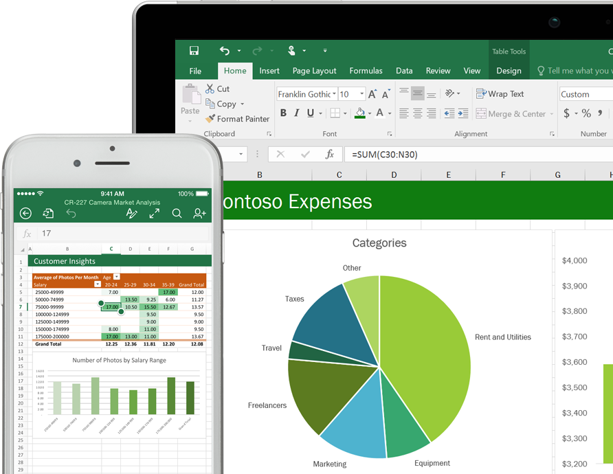Open the View tab

pos(472,71)
